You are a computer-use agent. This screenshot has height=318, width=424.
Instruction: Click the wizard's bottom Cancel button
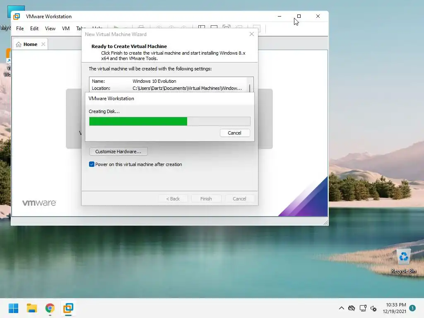point(239,199)
